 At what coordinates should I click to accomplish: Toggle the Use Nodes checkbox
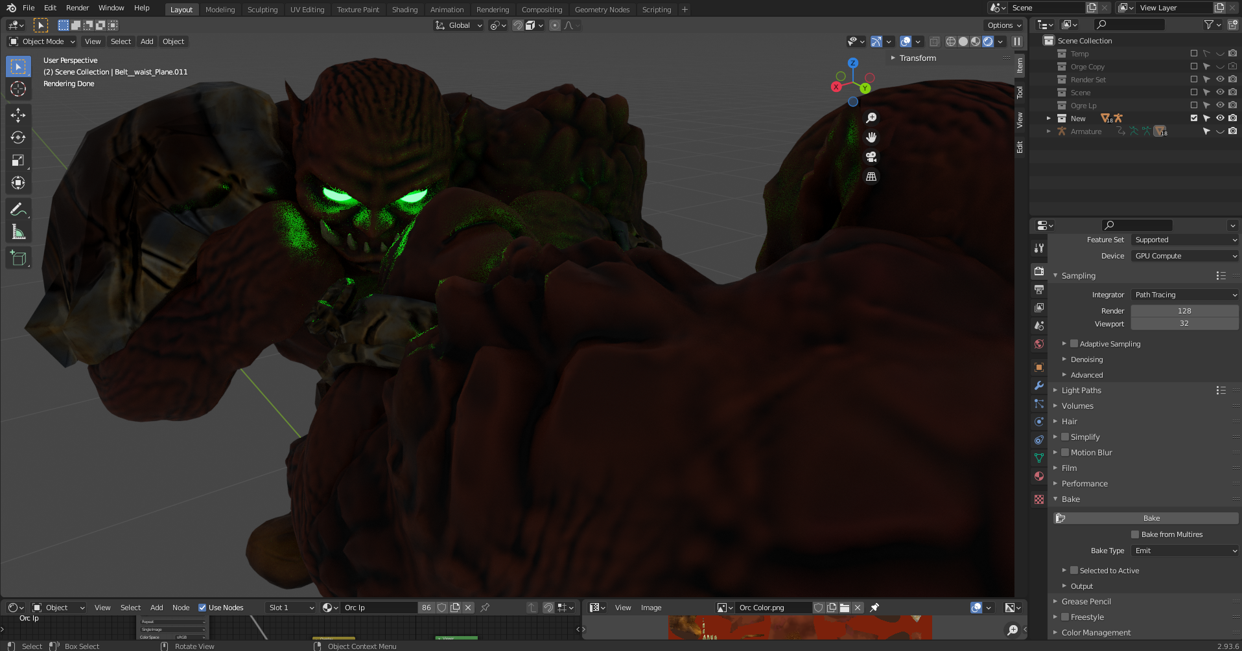click(202, 608)
